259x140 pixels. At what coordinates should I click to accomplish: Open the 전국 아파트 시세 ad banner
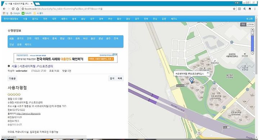coord(65,58)
